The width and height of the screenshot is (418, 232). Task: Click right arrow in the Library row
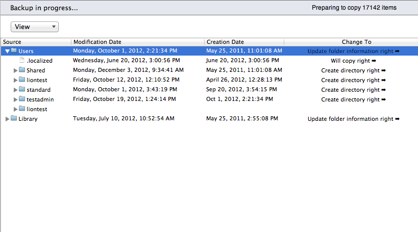[397, 119]
